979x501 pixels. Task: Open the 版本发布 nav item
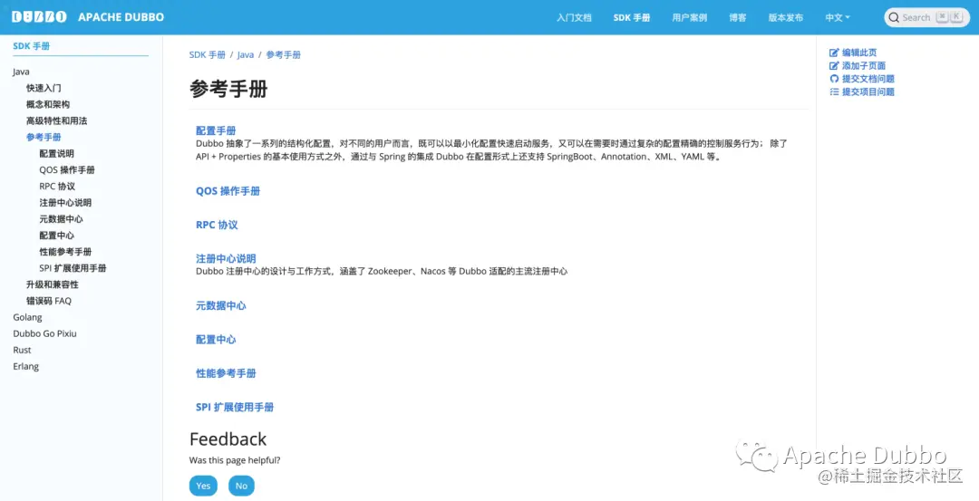pos(785,17)
